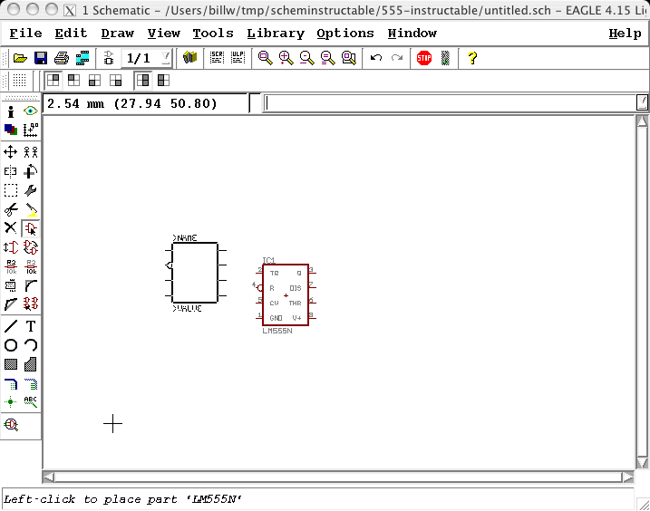Click the Zoom to fit magnifier
Image resolution: width=650 pixels, height=511 pixels.
[x=266, y=58]
